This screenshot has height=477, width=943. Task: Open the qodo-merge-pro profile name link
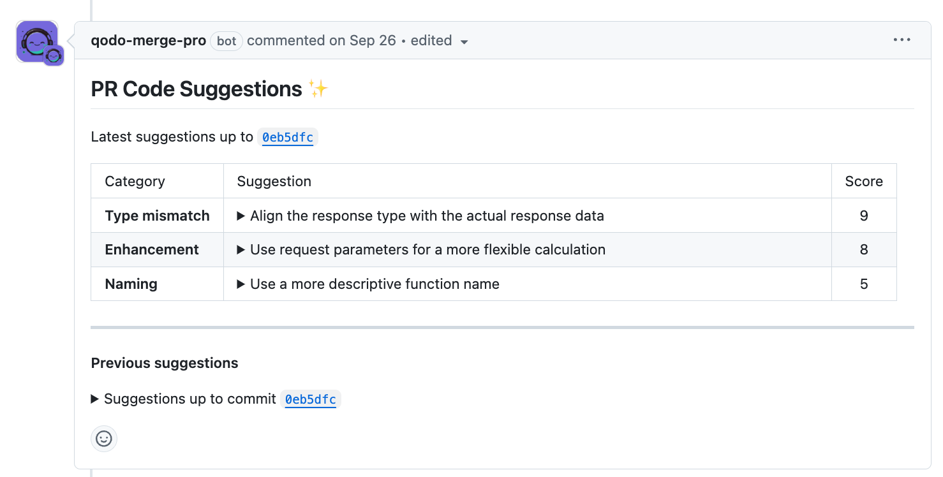pyautogui.click(x=148, y=41)
